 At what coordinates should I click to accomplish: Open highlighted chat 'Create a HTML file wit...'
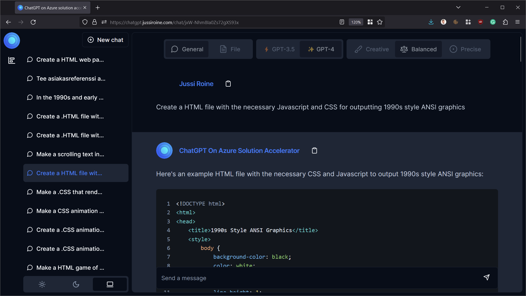tap(76, 173)
